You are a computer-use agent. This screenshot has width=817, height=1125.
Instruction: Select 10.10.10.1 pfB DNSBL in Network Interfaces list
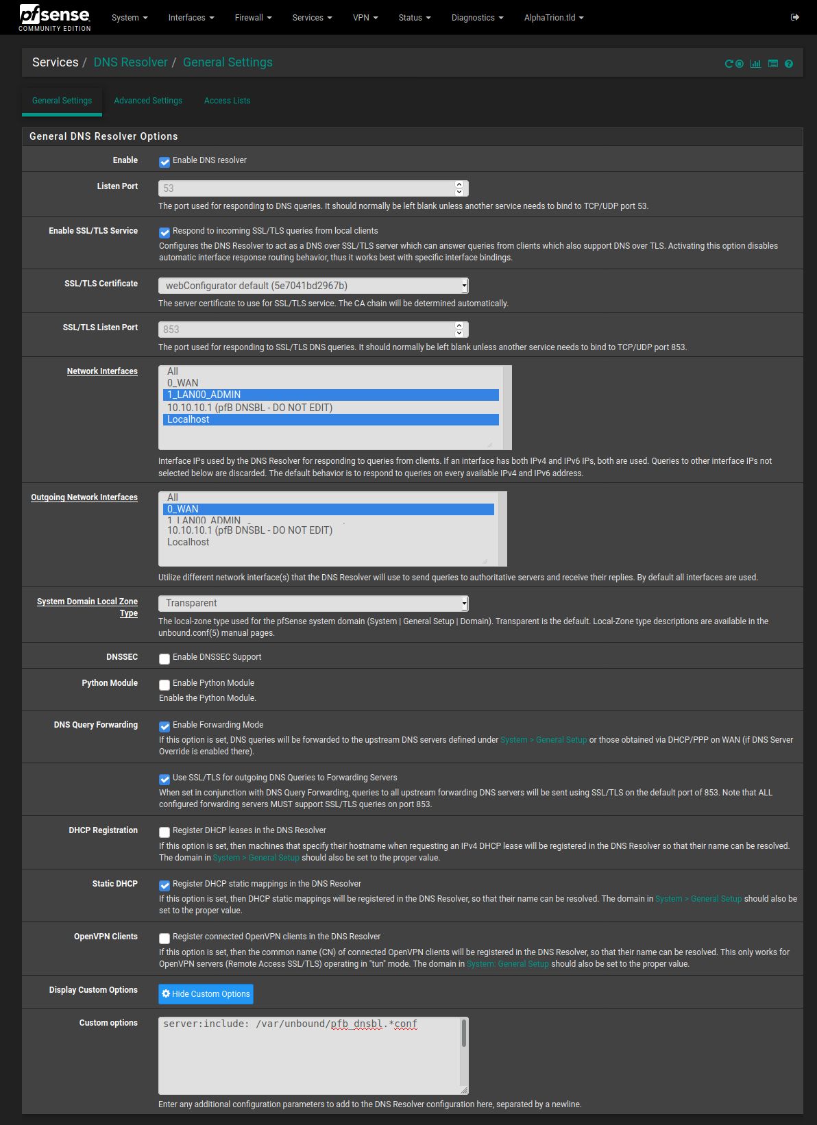(x=331, y=408)
